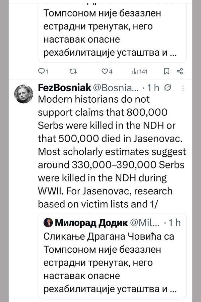
Task: Repost the tweet with retweet icon
Action: pyautogui.click(x=72, y=71)
